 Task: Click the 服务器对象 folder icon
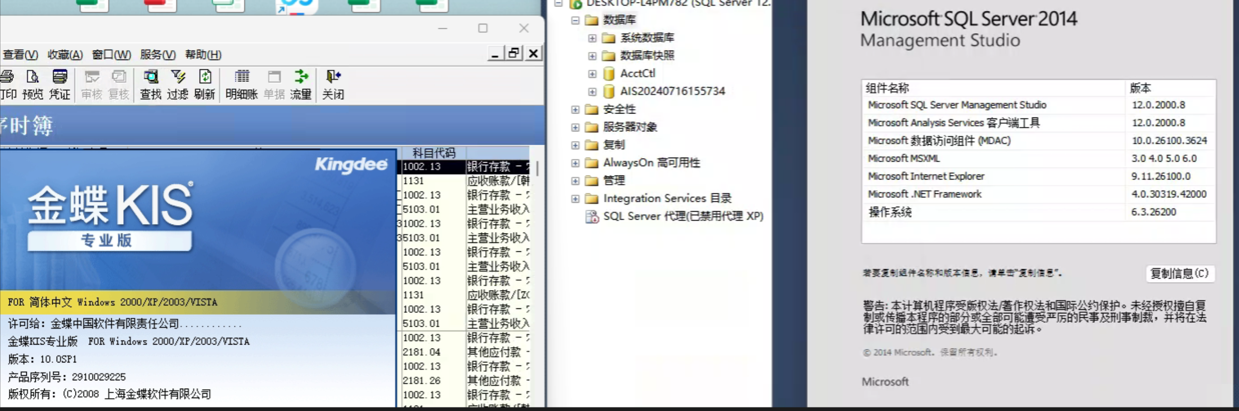[x=591, y=127]
